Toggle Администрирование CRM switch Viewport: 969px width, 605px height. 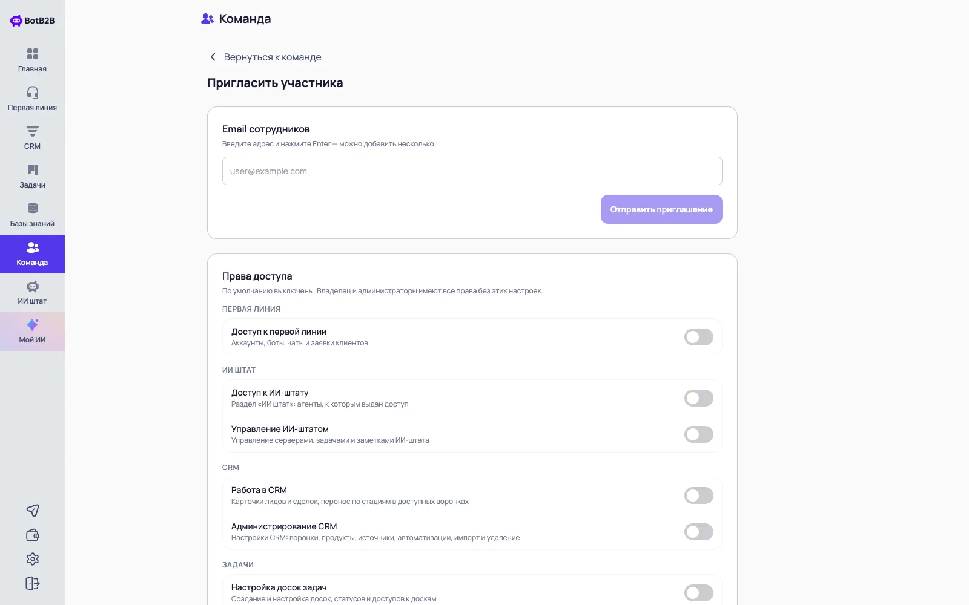(x=699, y=532)
